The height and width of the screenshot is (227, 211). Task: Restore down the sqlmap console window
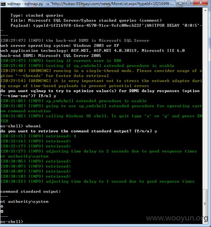tap(189, 3)
